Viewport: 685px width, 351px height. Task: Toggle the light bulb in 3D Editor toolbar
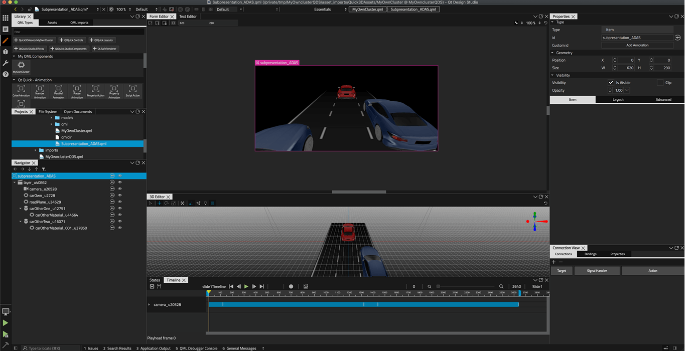205,203
